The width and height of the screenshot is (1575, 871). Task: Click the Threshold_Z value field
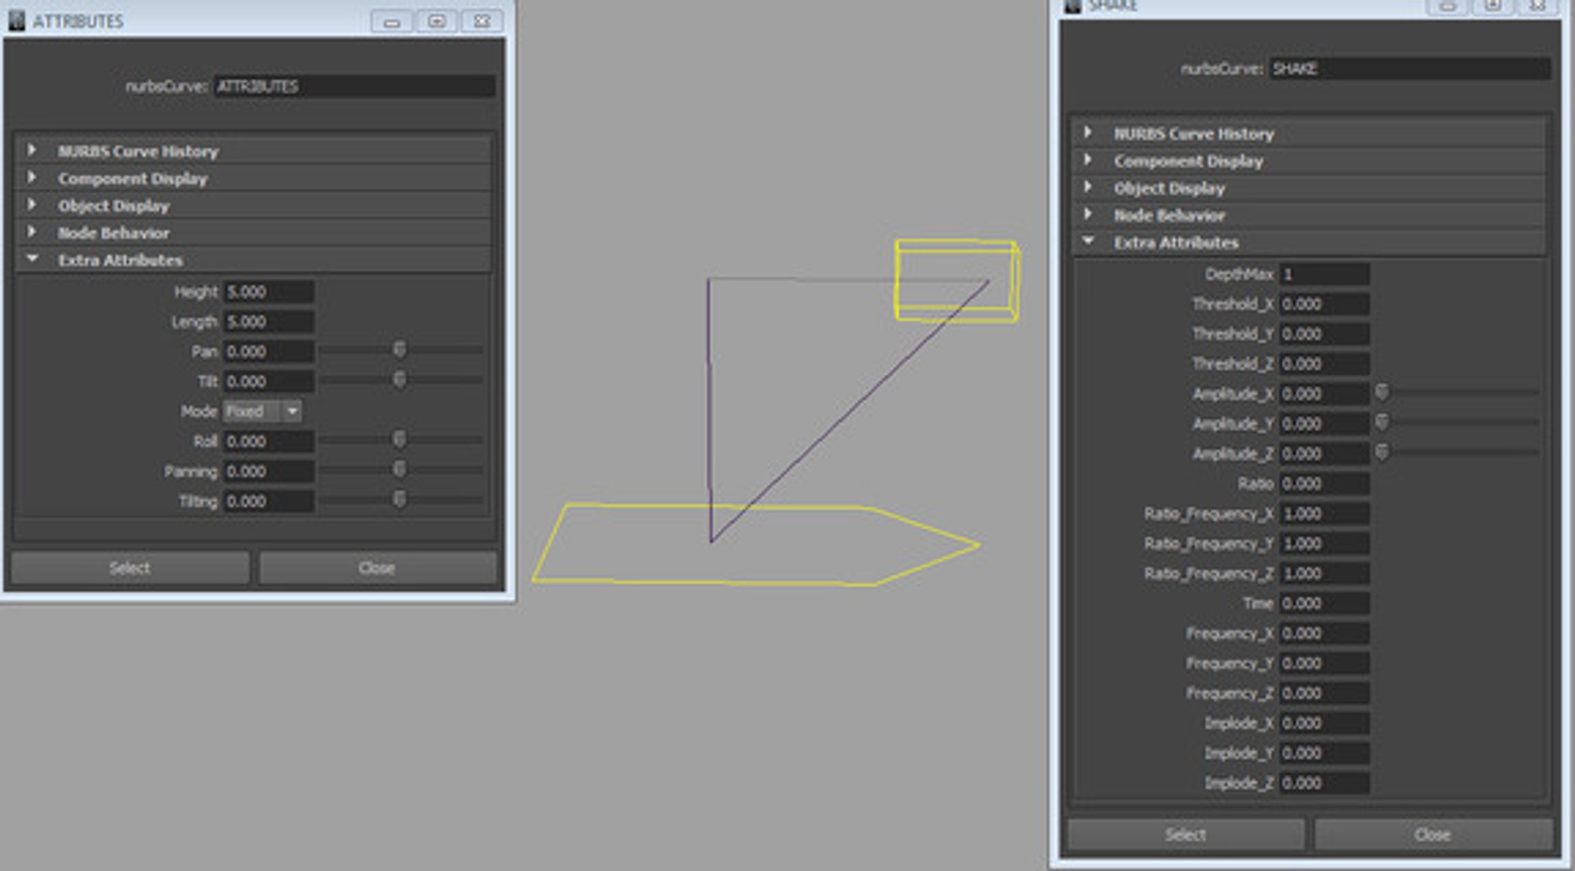1324,363
